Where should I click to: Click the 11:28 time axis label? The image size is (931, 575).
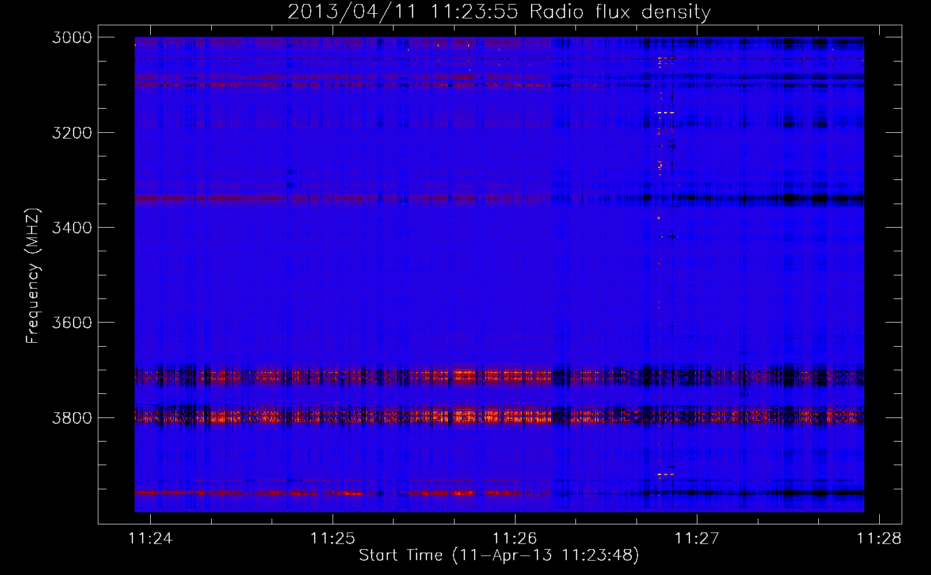click(x=879, y=538)
